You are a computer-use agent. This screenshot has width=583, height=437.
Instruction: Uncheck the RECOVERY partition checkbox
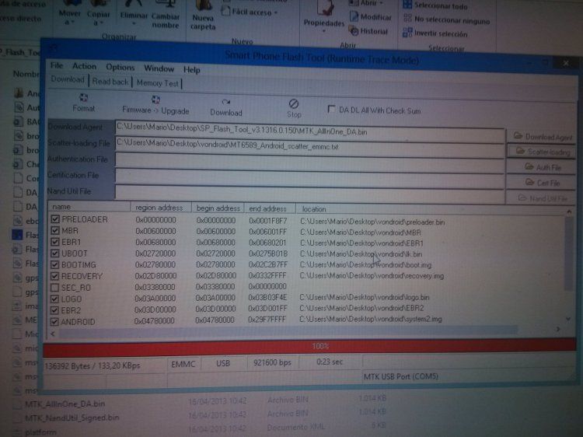click(55, 276)
